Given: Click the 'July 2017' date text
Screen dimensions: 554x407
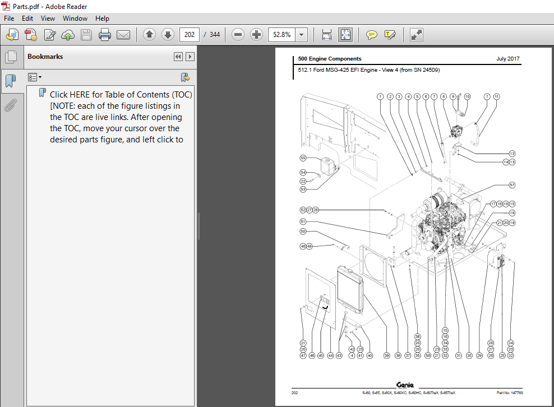Looking at the screenshot, I should [x=507, y=59].
